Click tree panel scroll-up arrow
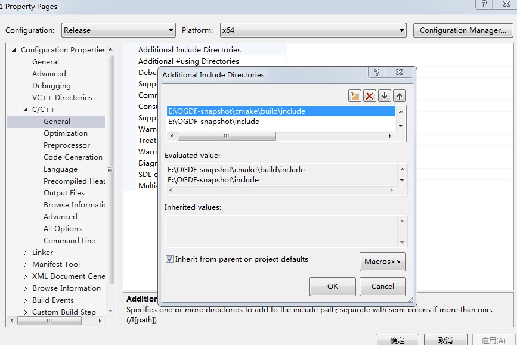 [110, 50]
